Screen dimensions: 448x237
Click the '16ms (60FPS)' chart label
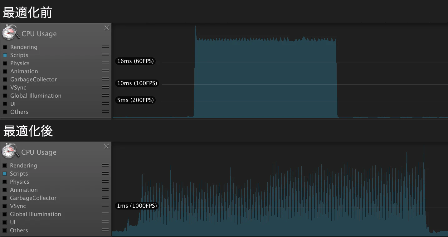point(135,61)
